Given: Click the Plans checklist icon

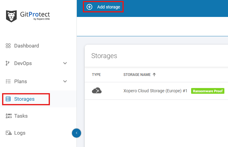Looking at the screenshot, I should tap(8, 81).
